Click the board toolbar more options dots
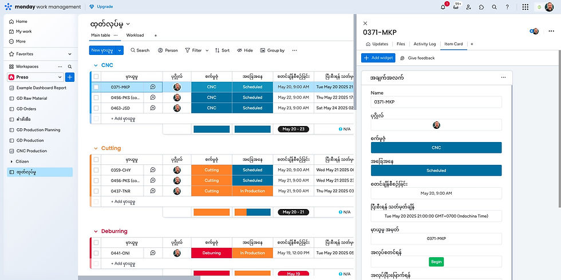 pos(294,50)
